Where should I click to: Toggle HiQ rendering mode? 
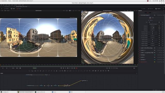pyautogui.click(x=107, y=68)
